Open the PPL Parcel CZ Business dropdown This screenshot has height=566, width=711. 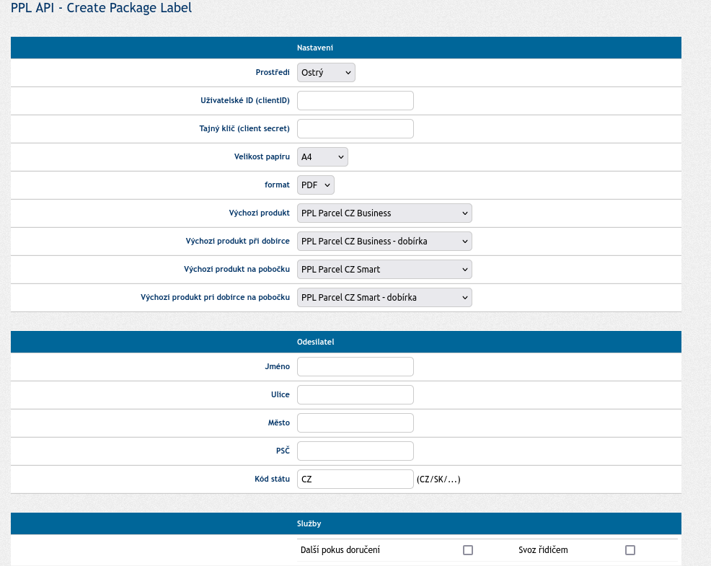click(384, 213)
